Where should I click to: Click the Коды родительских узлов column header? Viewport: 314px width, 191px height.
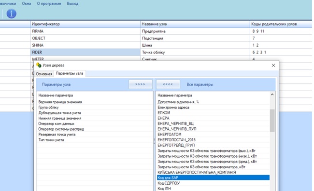(281, 24)
